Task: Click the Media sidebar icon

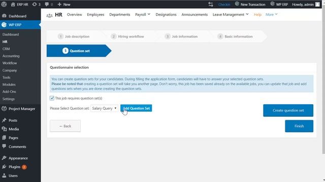Action: [4, 129]
